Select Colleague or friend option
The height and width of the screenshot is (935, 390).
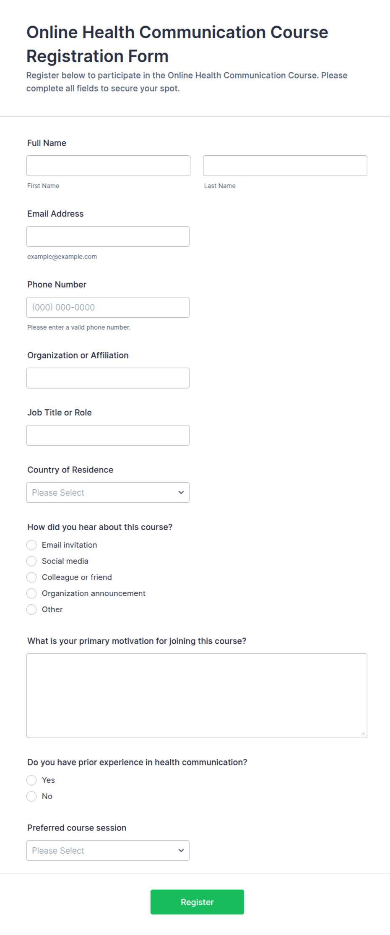[31, 577]
